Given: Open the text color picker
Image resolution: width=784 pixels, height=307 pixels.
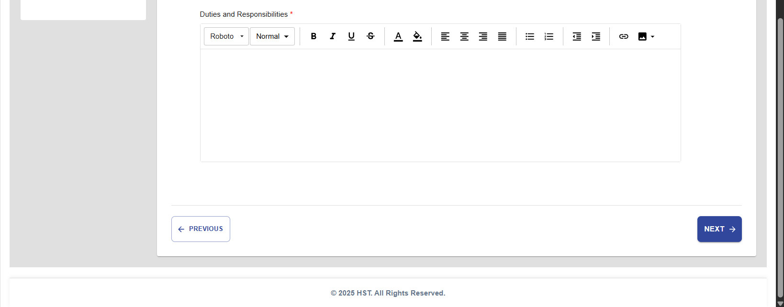Looking at the screenshot, I should click(x=398, y=36).
